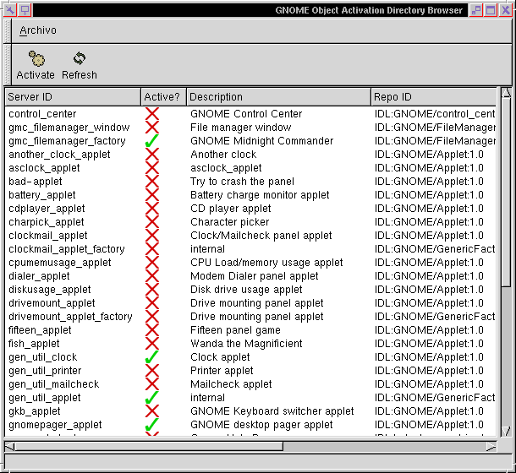This screenshot has width=516, height=473.
Task: Select the fifteen_applet row
Action: click(x=250, y=330)
